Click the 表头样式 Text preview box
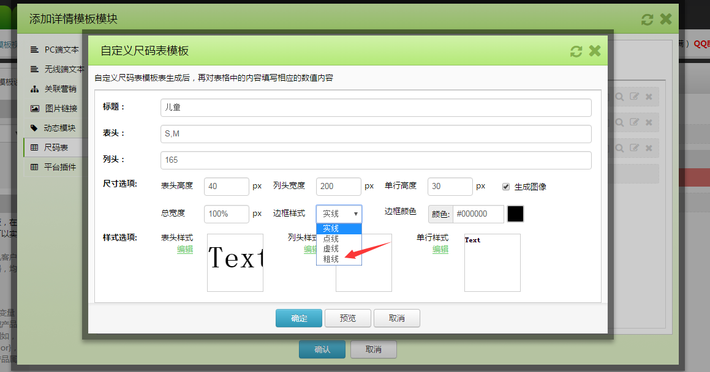The height and width of the screenshot is (372, 710). click(x=235, y=262)
